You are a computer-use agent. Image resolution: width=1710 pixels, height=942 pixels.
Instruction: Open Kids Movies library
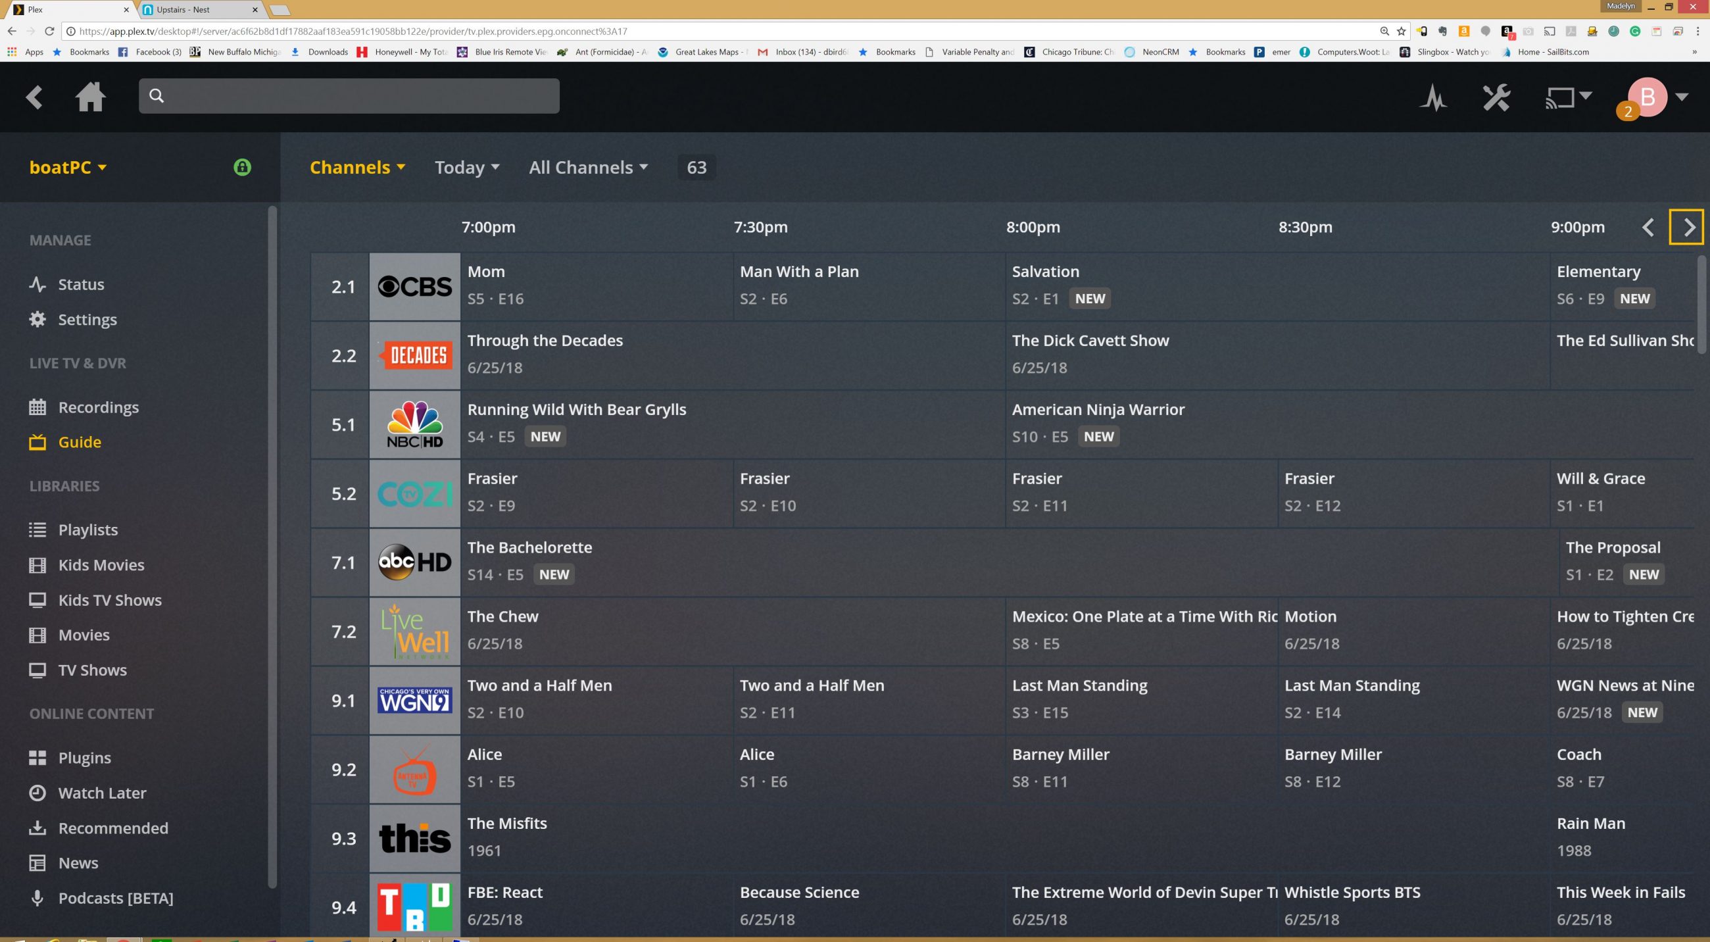pyautogui.click(x=101, y=565)
